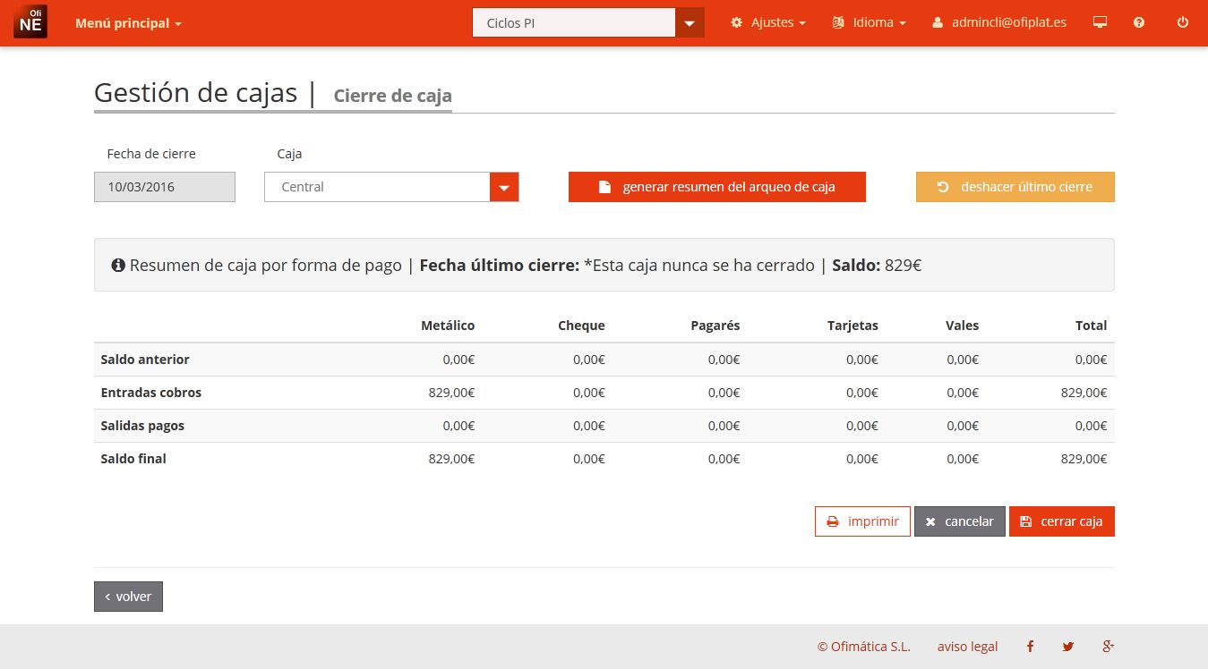The height and width of the screenshot is (669, 1208).
Task: Click the Pagarés column header
Action: 715,326
